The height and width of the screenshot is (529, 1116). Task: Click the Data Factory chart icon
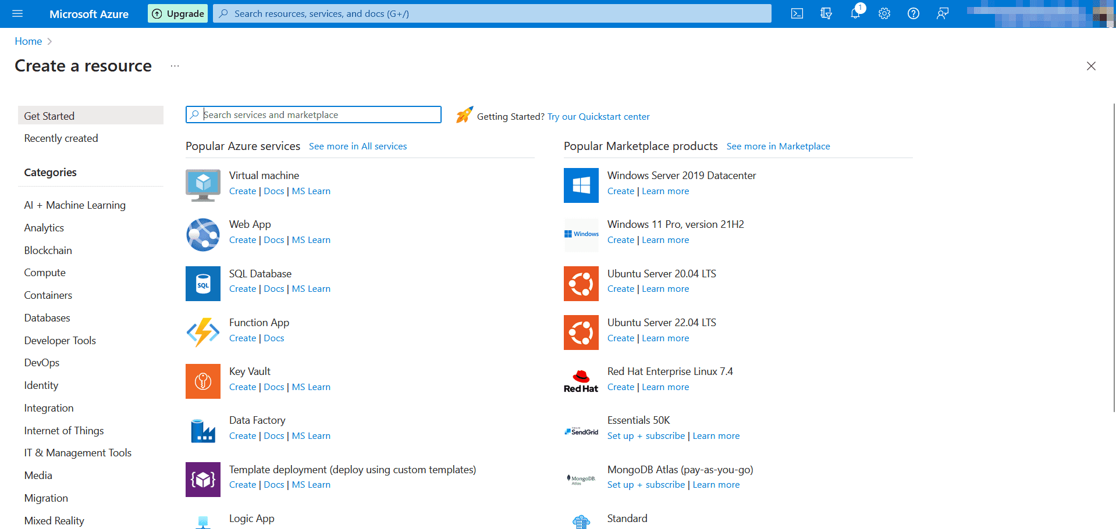click(202, 430)
